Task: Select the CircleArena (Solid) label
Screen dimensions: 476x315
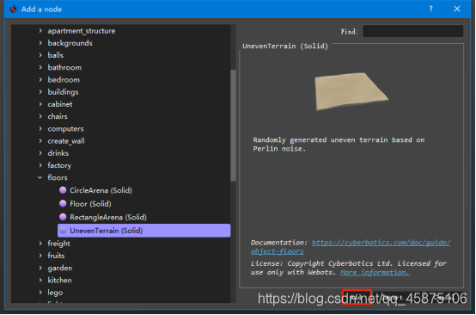Action: tap(101, 190)
